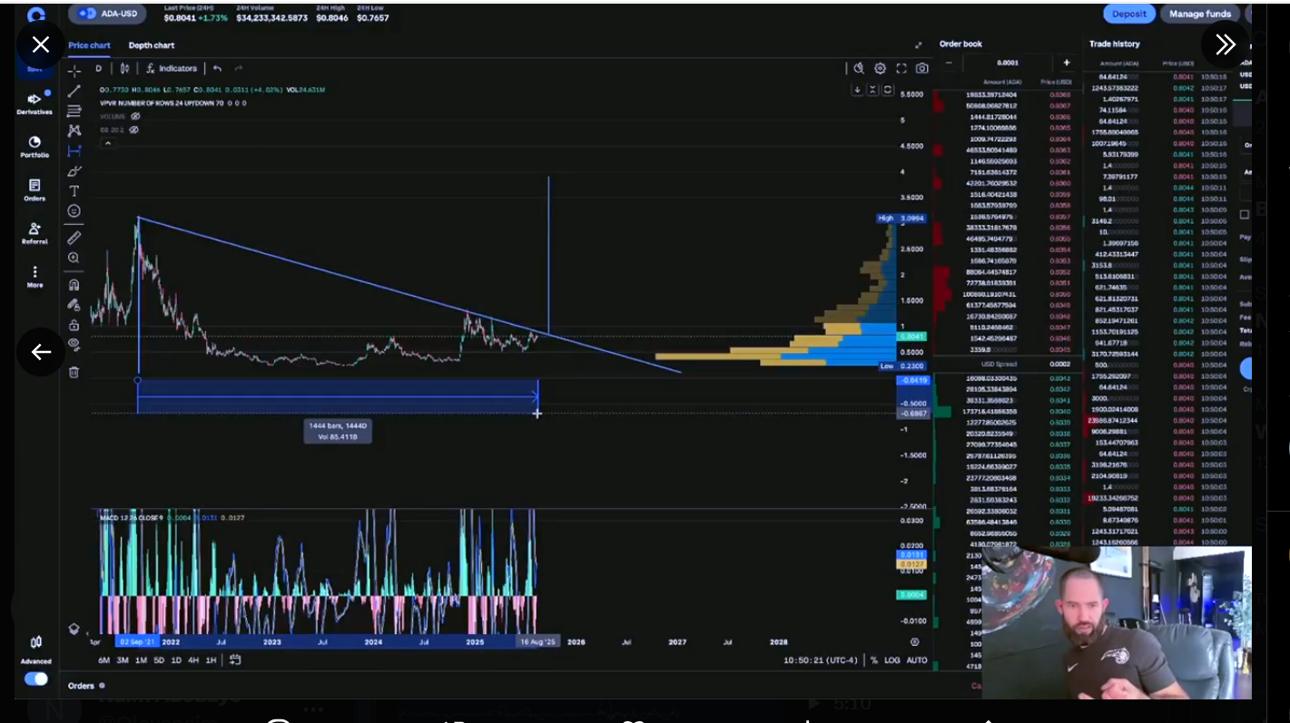Remove all drawings with the trash icon

pos(74,372)
